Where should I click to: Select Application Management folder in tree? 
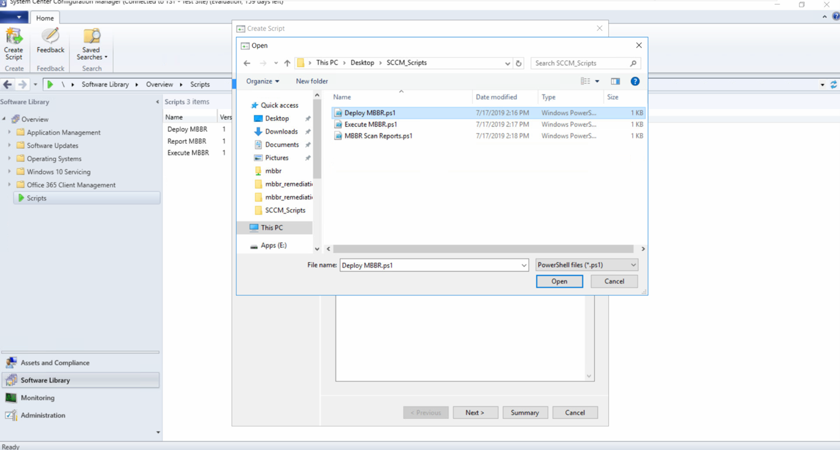click(59, 132)
